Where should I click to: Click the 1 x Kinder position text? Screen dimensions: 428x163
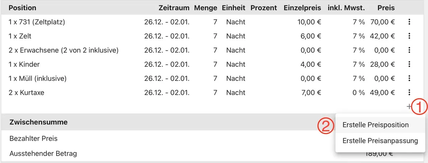coord(24,64)
